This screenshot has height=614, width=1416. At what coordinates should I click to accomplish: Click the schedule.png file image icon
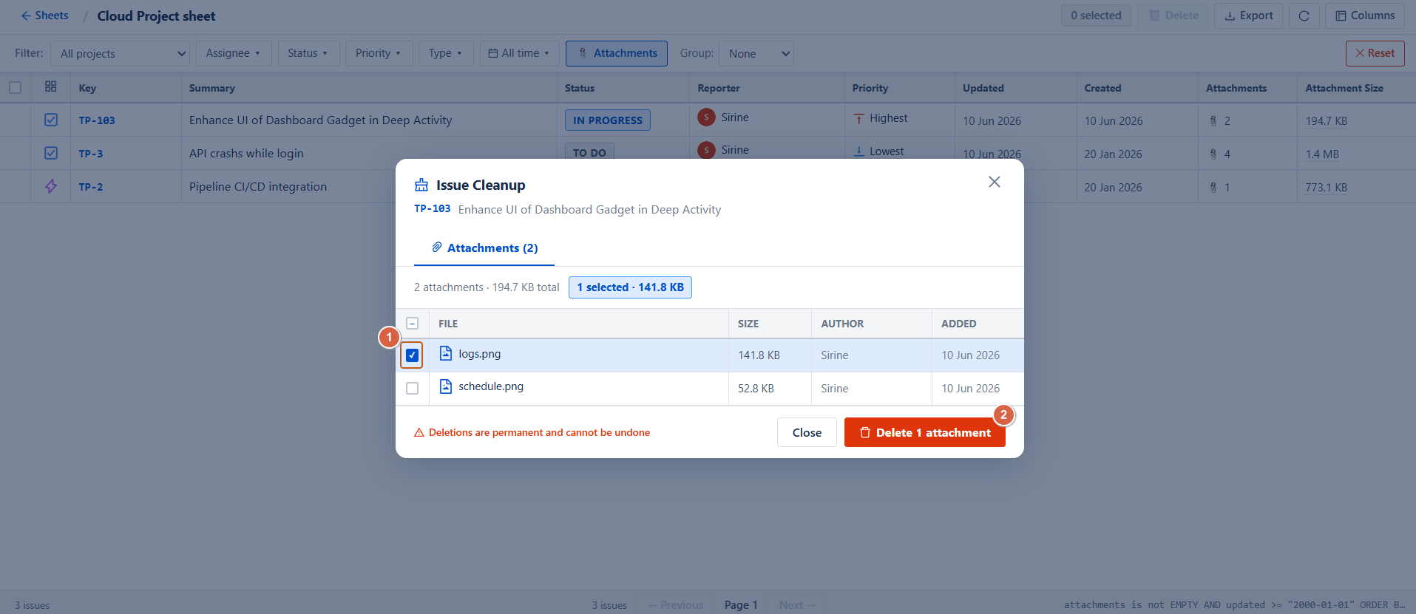446,386
